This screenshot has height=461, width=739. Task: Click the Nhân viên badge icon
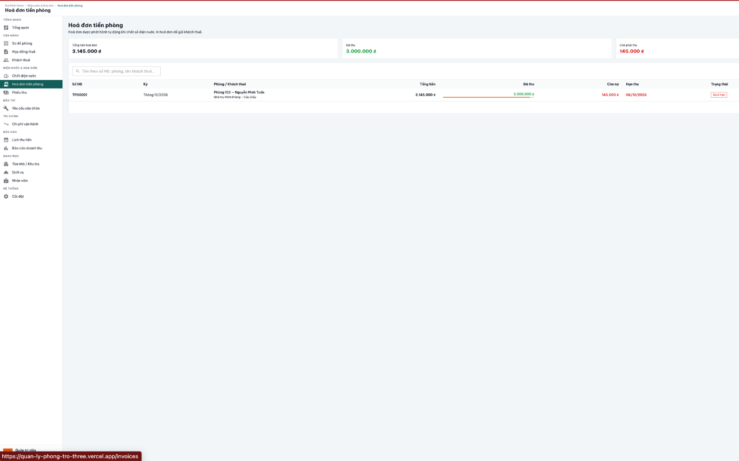pos(6,181)
